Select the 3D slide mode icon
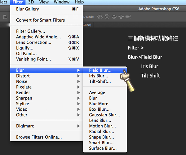 pos(121,17)
